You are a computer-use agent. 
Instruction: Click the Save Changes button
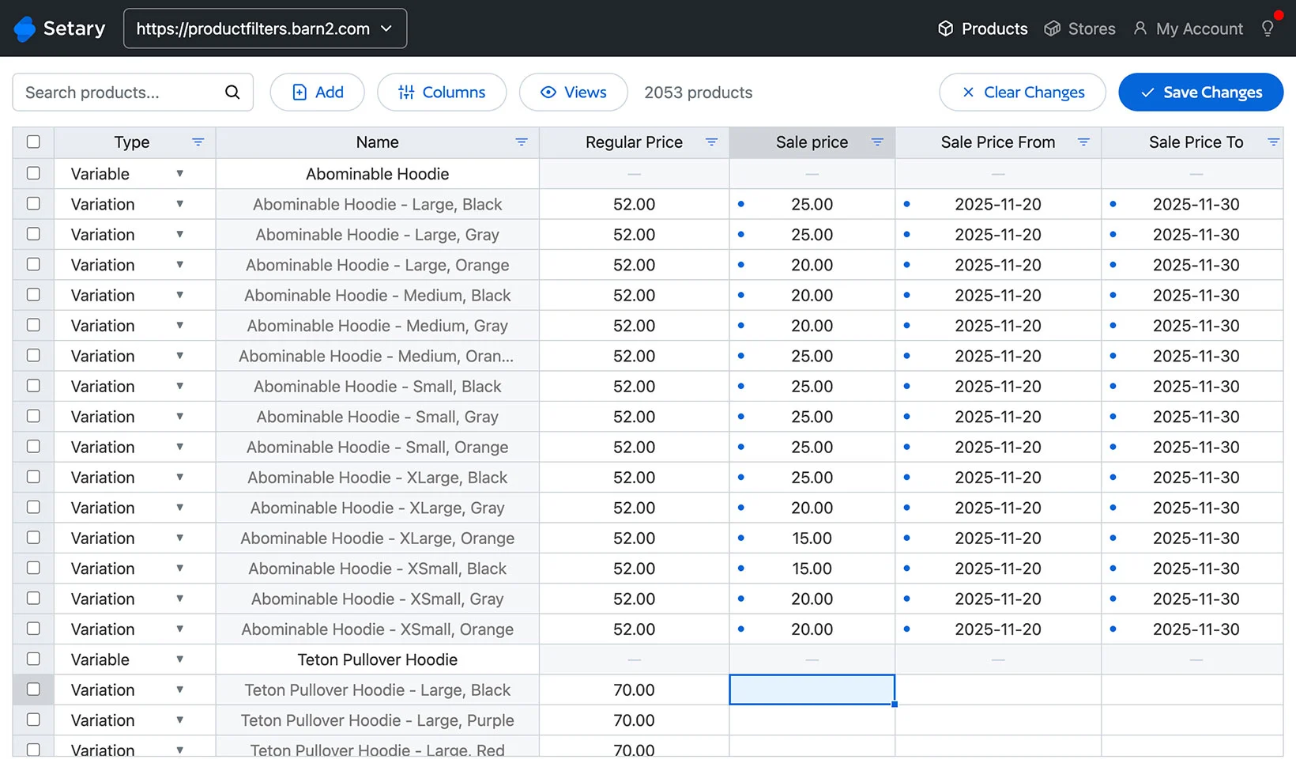(x=1200, y=93)
